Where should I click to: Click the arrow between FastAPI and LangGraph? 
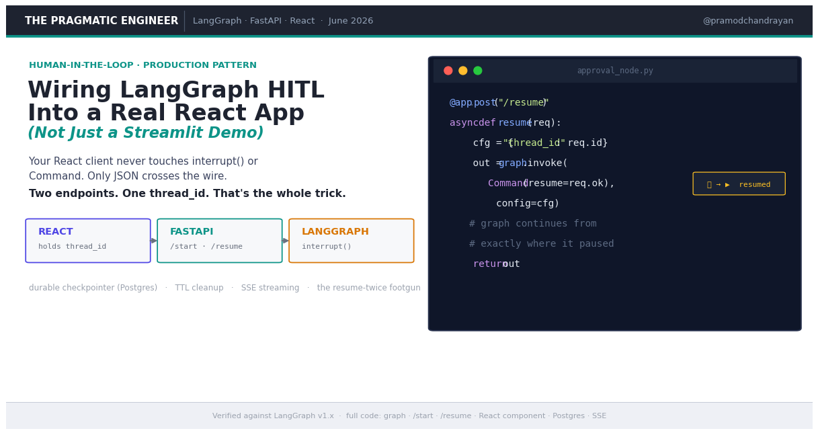pos(286,241)
